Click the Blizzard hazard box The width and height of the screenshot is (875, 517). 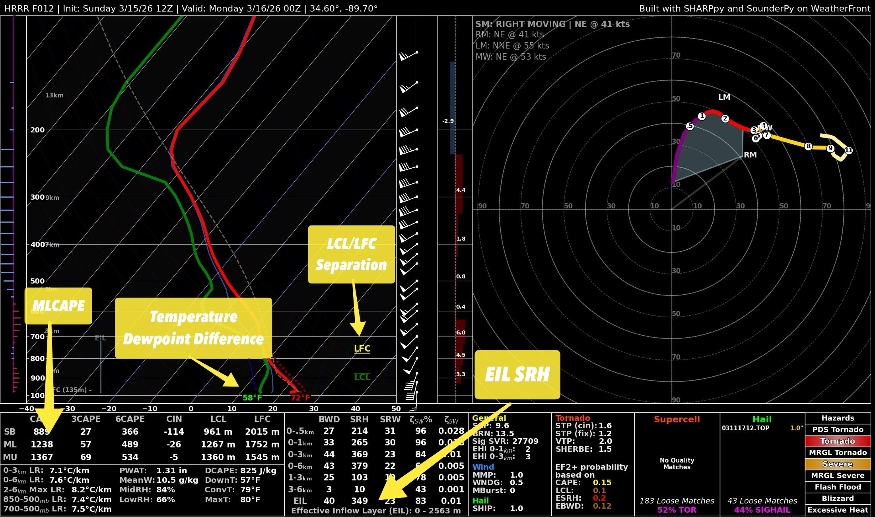pos(838,499)
